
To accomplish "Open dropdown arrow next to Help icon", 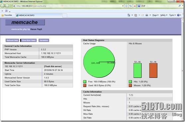I will pos(181,15).
